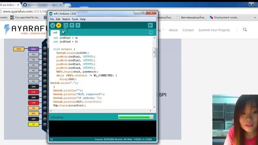Open the Summit Your Projects link

(x=214, y=30)
